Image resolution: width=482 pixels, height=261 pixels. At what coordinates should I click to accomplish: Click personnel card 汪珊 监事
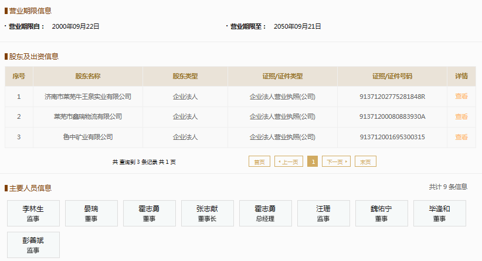tap(323, 213)
